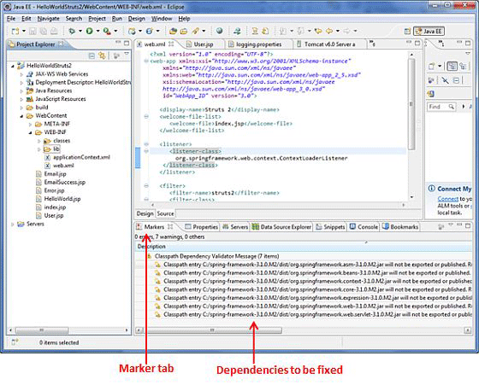
Task: Click the Connect Mylyn info icon
Action: coord(431,189)
